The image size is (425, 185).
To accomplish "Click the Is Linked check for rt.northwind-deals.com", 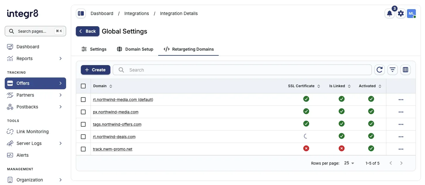I will [x=341, y=136].
